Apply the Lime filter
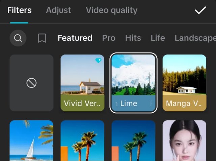This screenshot has width=216, height=161. click(x=134, y=83)
